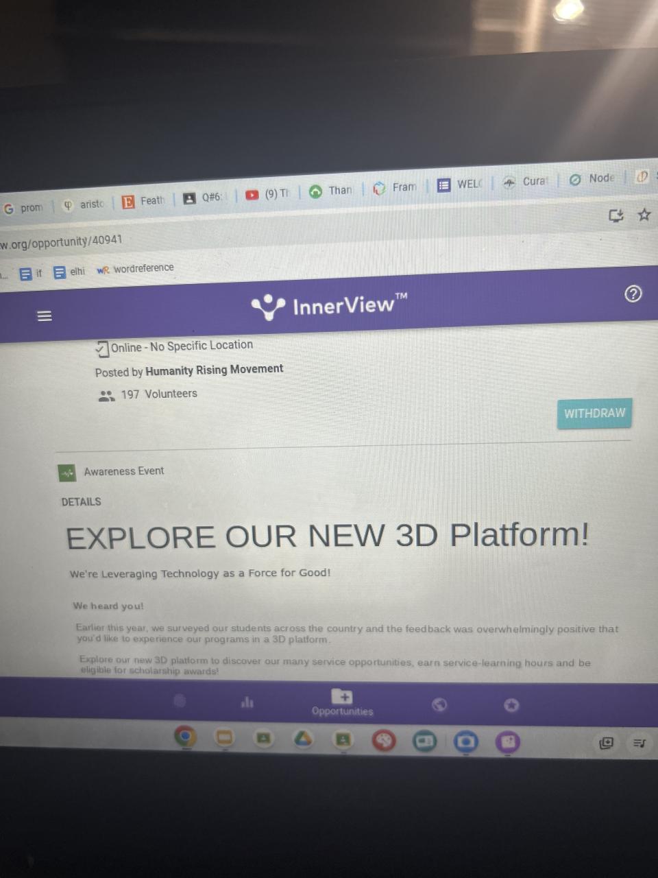Click the Humanity Rising Movement poster link
This screenshot has height=878, width=658.
[215, 369]
